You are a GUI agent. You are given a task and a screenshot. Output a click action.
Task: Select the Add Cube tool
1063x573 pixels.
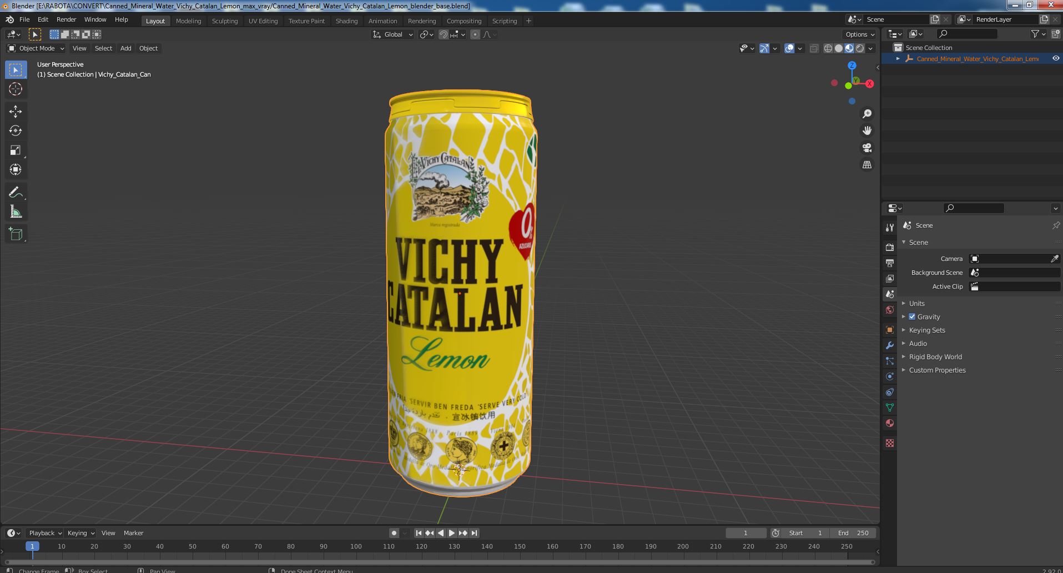(16, 234)
